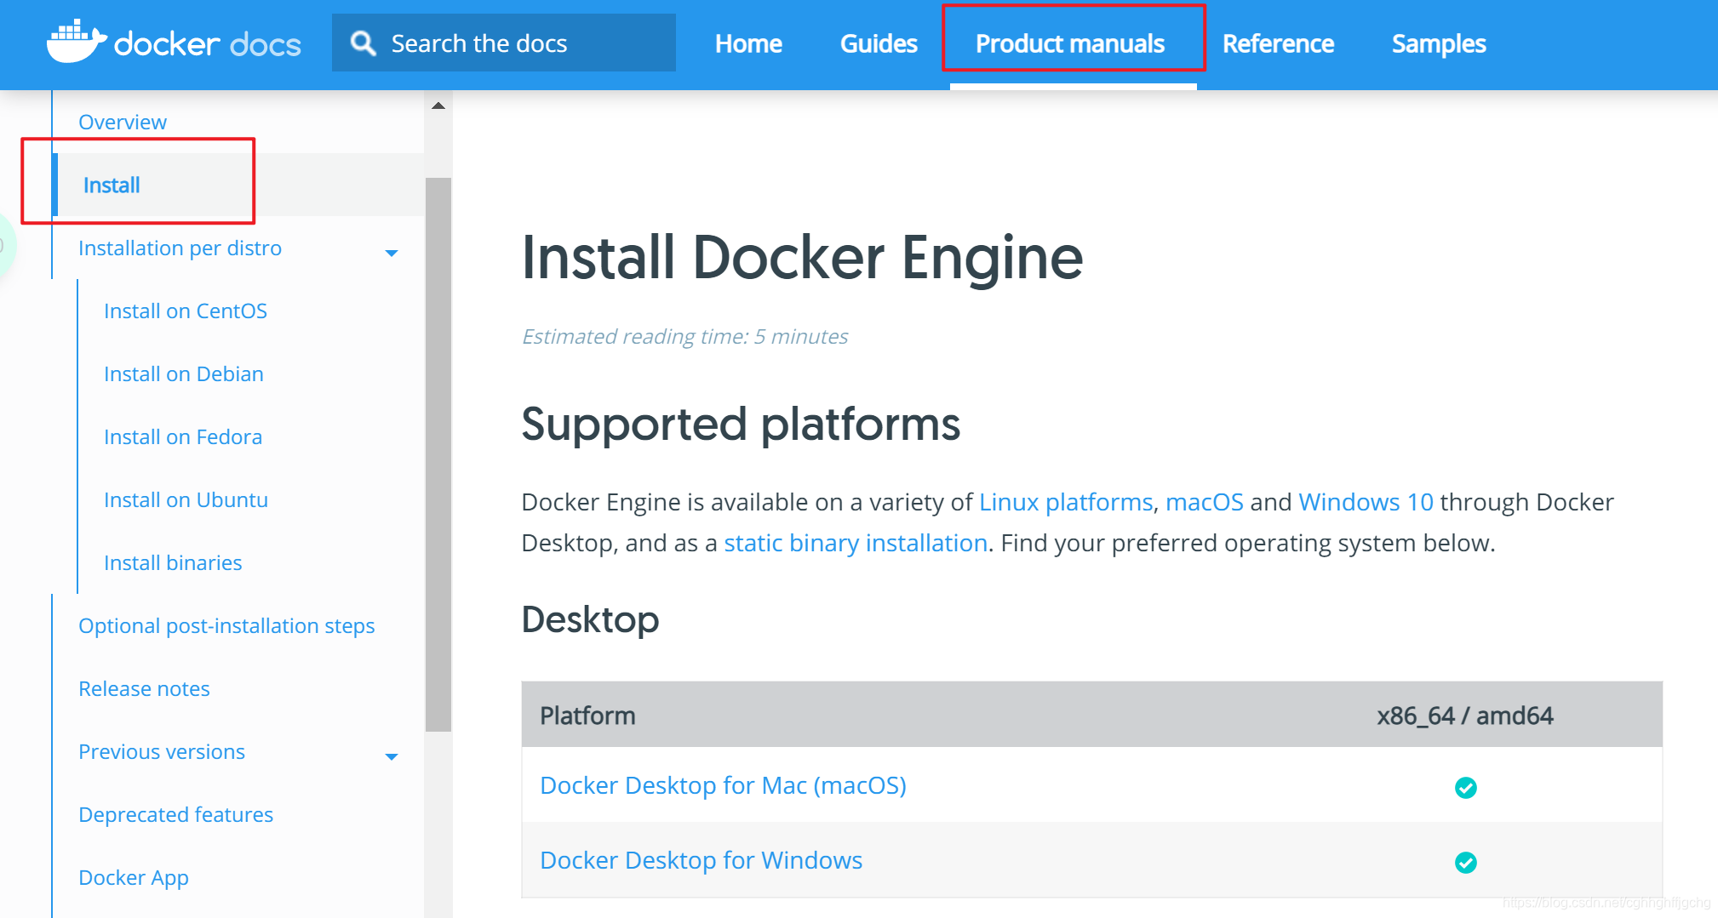Go to the Home tab
The image size is (1718, 918).
[x=748, y=43]
